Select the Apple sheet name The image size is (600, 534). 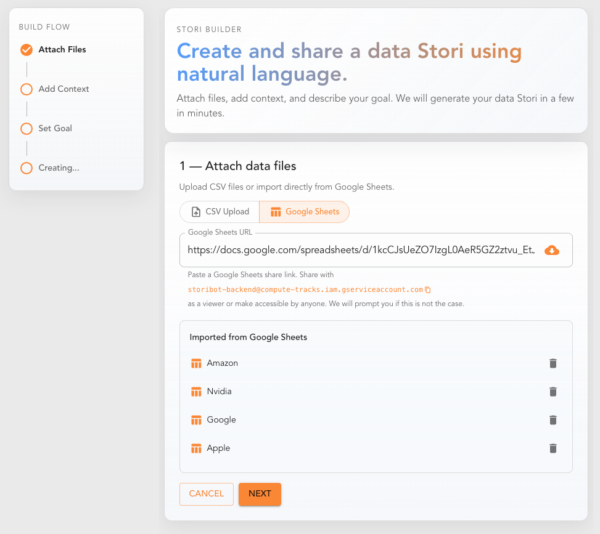tap(218, 448)
